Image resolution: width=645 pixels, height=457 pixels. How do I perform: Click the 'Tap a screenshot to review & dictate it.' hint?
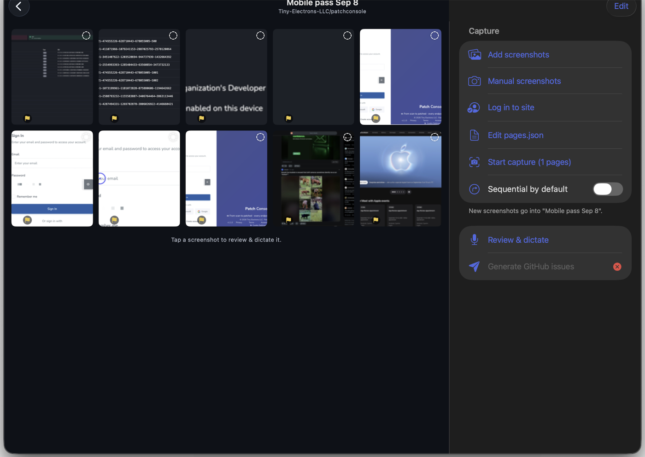click(x=226, y=240)
